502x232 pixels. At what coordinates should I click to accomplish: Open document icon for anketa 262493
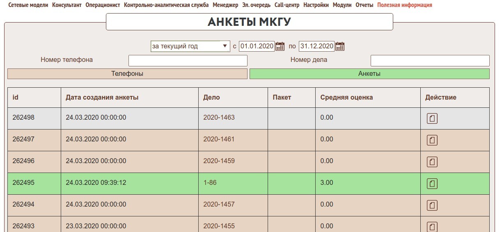coord(432,226)
